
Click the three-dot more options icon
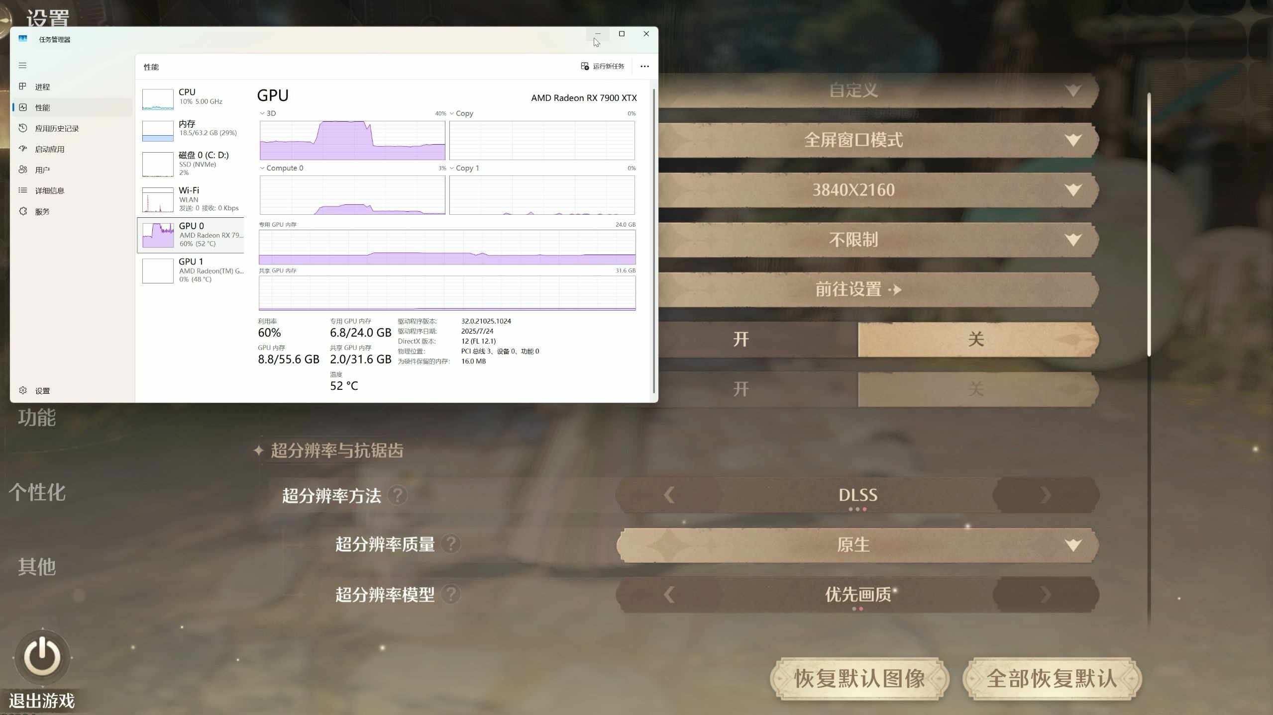644,67
